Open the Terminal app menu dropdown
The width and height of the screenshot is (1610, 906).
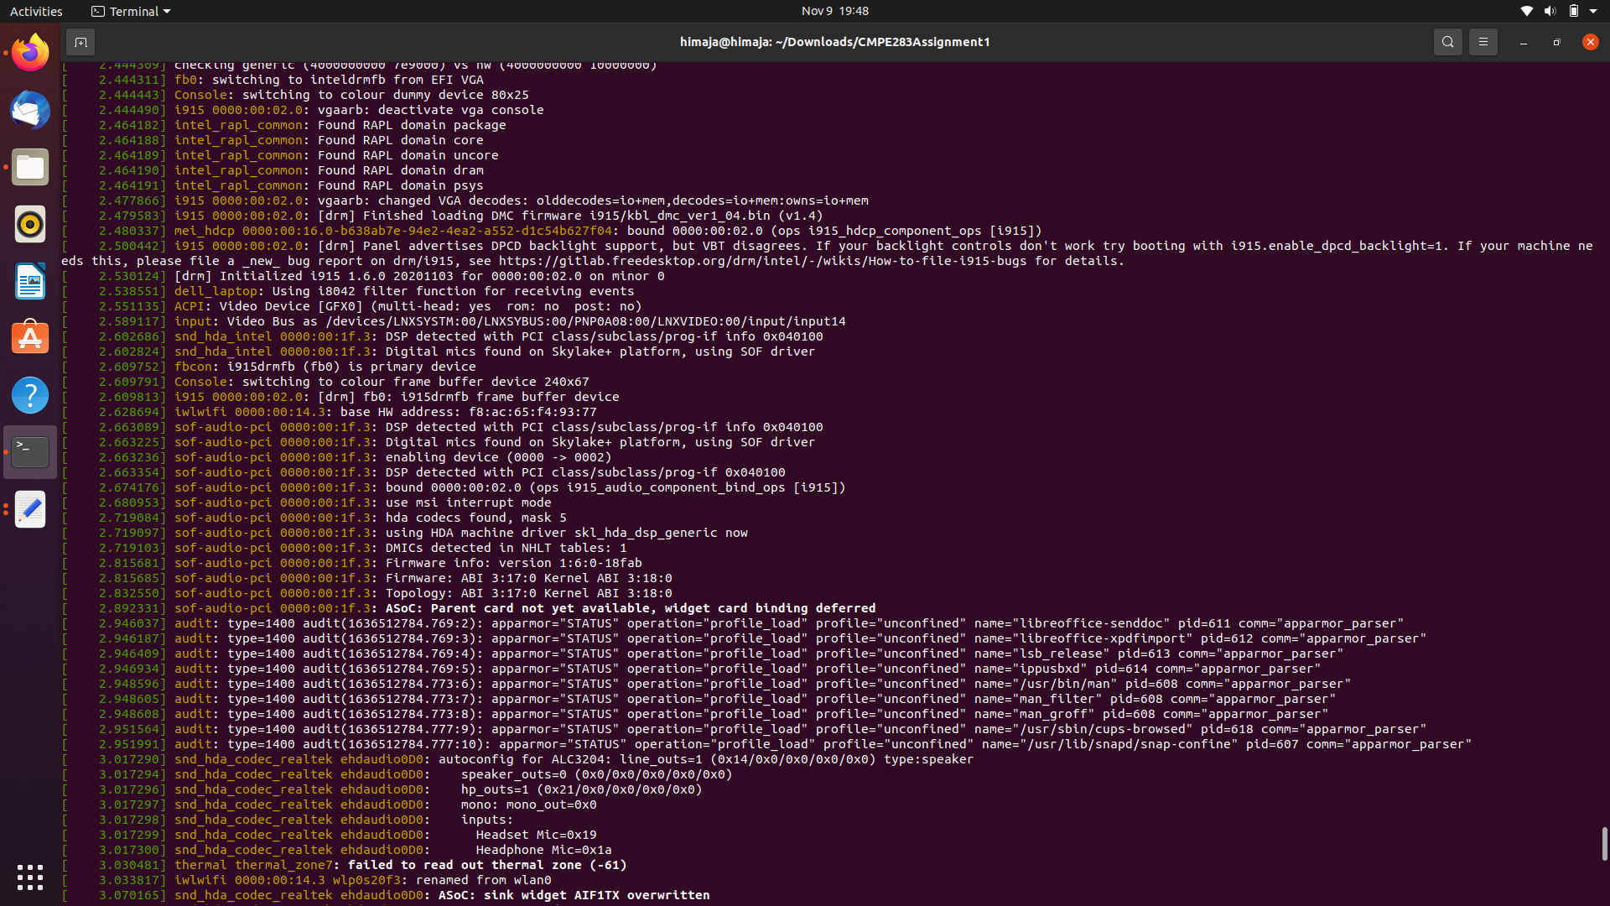(x=131, y=11)
